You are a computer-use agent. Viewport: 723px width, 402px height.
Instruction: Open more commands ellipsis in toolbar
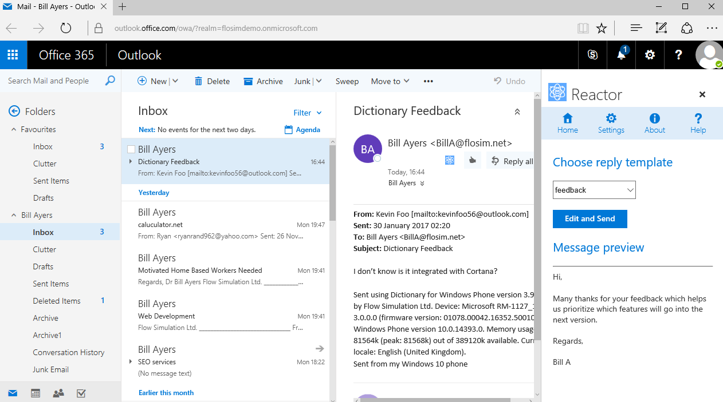tap(428, 81)
